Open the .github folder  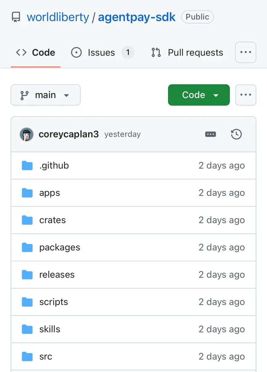(x=54, y=166)
